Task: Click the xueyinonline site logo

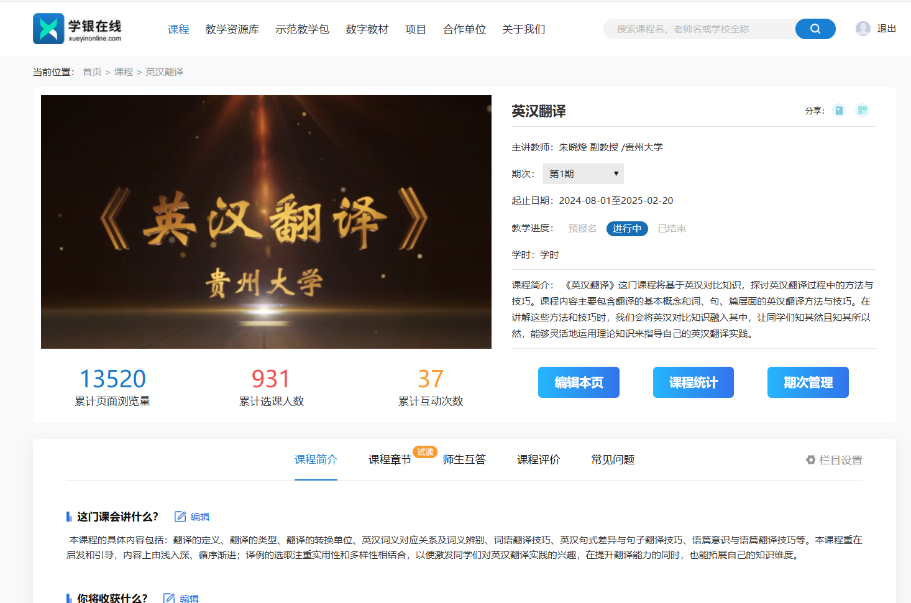Action: point(77,29)
